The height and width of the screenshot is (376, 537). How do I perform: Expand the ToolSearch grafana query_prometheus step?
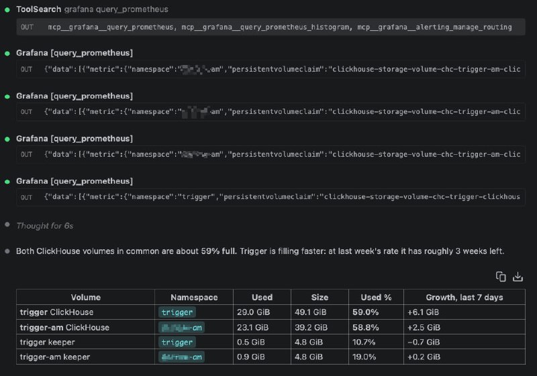tap(92, 9)
